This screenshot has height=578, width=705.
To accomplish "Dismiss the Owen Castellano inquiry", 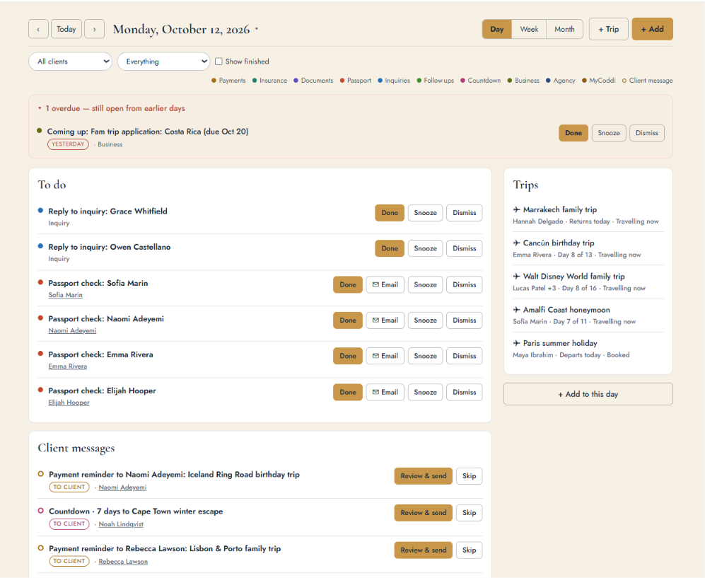I will pyautogui.click(x=464, y=248).
